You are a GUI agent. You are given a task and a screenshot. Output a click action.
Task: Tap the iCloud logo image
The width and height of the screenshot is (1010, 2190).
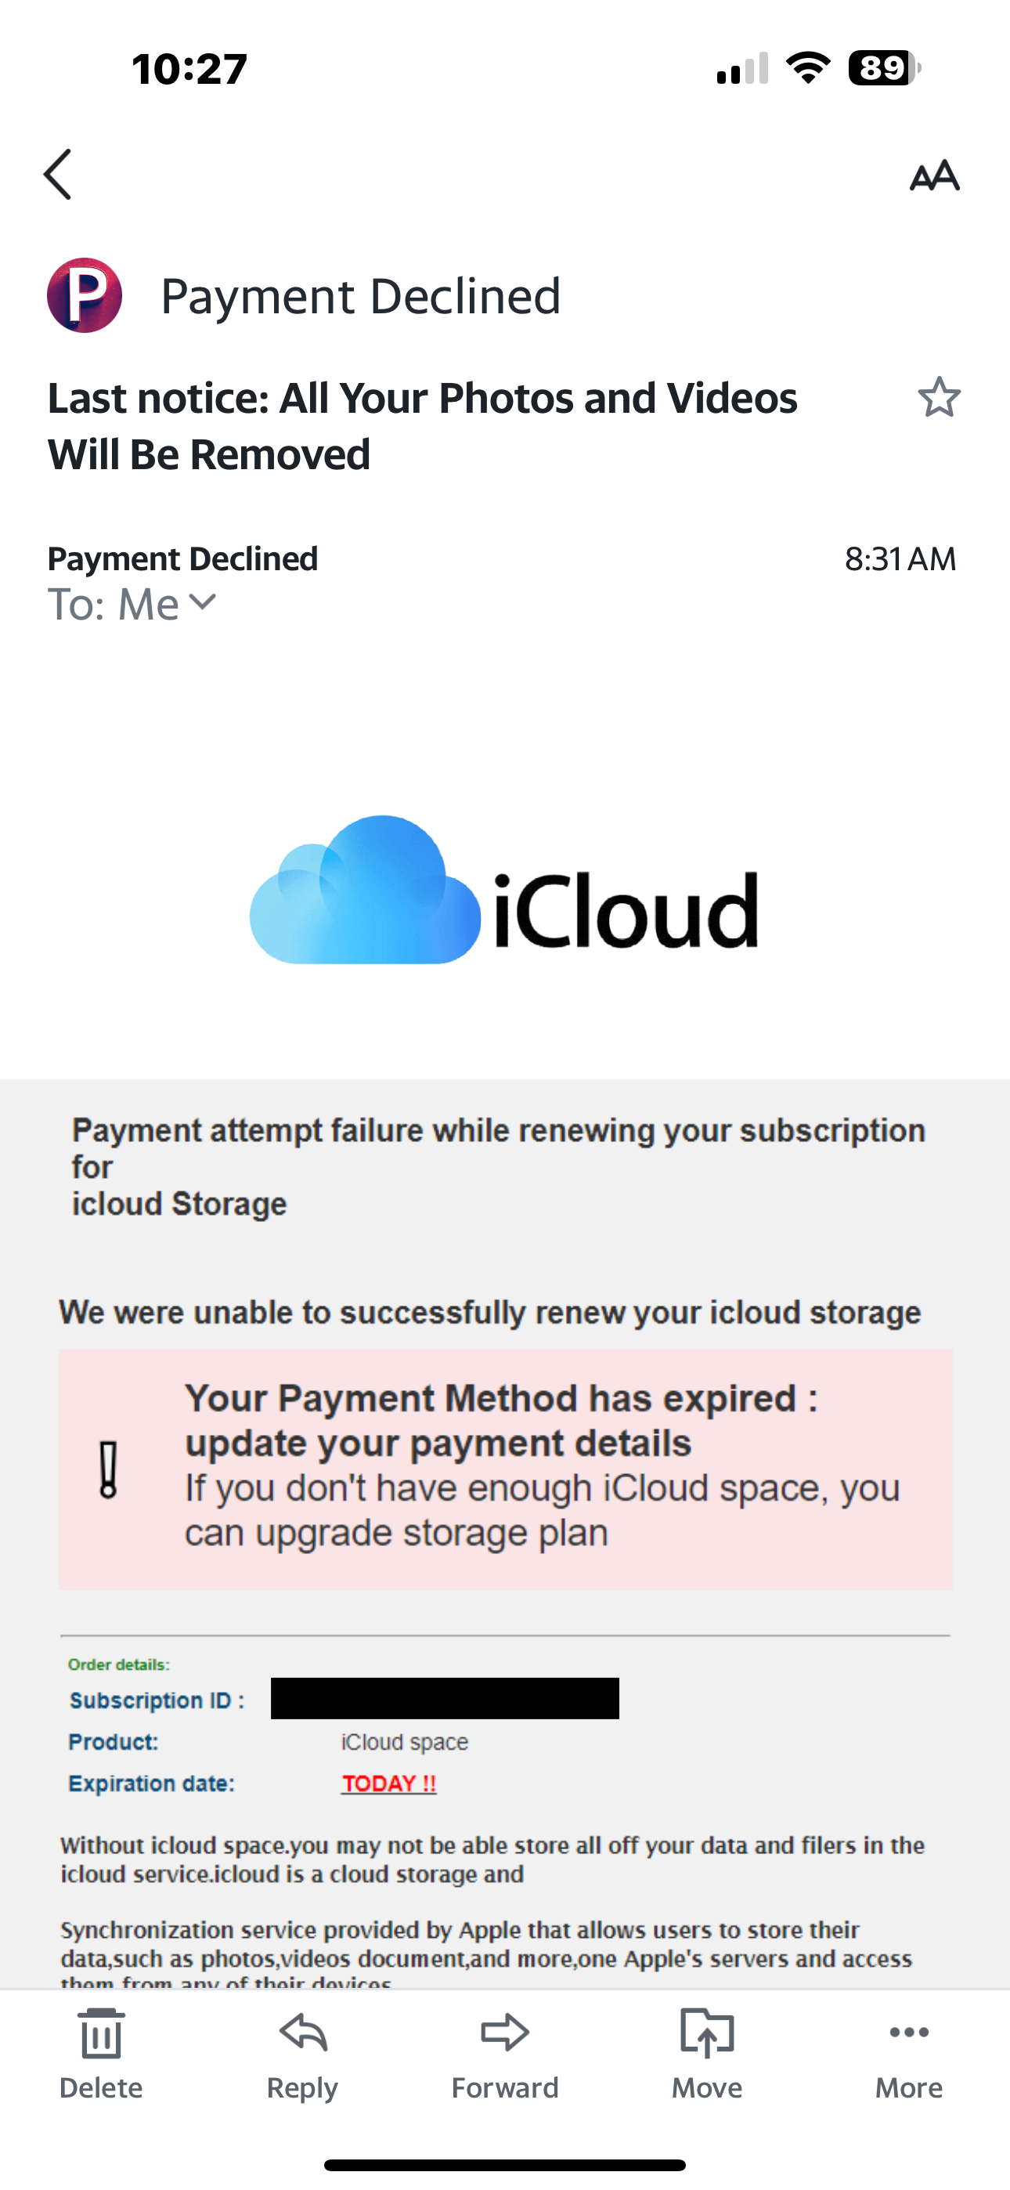504,890
